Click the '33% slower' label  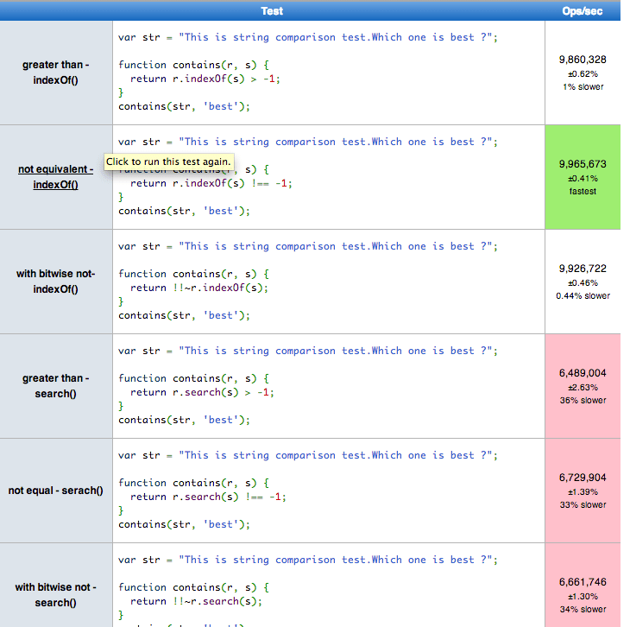pos(583,505)
